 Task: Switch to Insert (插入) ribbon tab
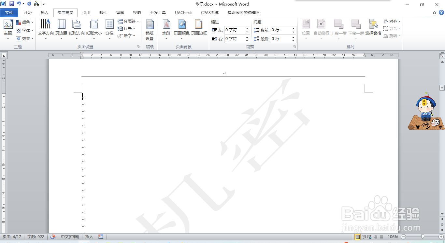point(45,13)
